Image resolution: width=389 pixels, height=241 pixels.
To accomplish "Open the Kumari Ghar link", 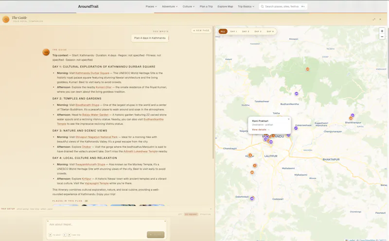I will [104, 87].
